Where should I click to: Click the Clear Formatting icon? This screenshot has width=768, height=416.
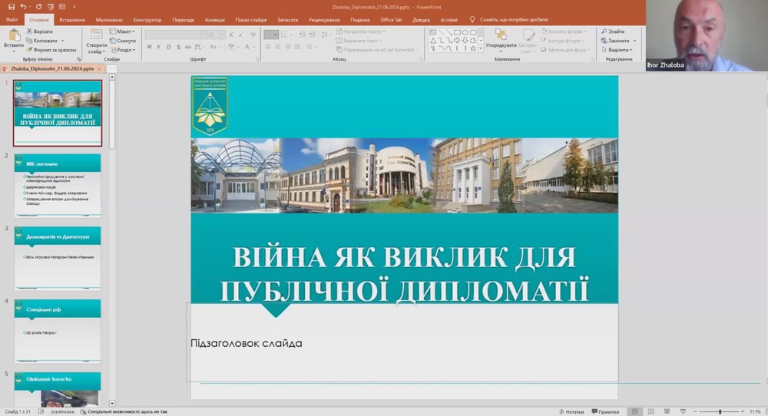click(253, 35)
